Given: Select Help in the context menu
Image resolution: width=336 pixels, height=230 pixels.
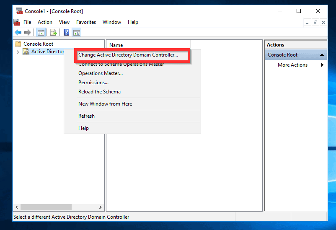Looking at the screenshot, I should click(132, 128).
